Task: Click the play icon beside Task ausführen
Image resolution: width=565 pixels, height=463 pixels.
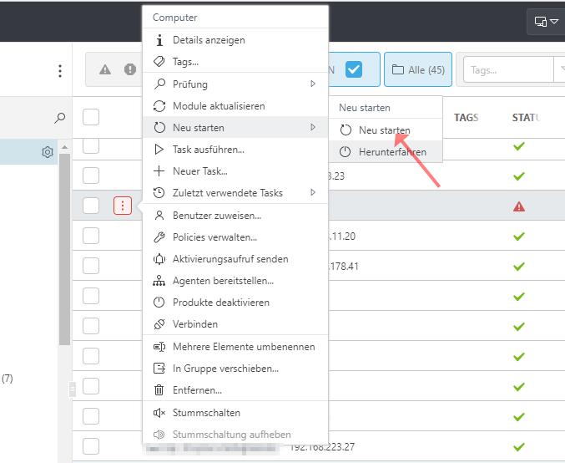Action: tap(159, 150)
